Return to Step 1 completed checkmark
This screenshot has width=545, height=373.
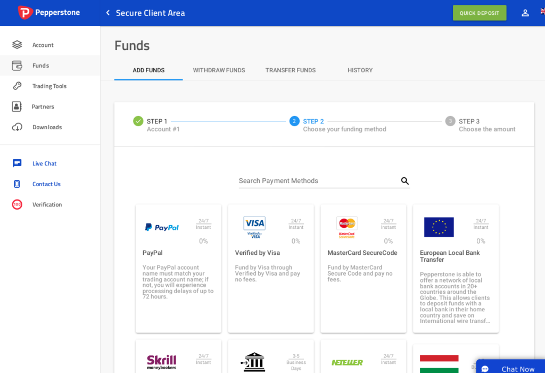pyautogui.click(x=138, y=121)
